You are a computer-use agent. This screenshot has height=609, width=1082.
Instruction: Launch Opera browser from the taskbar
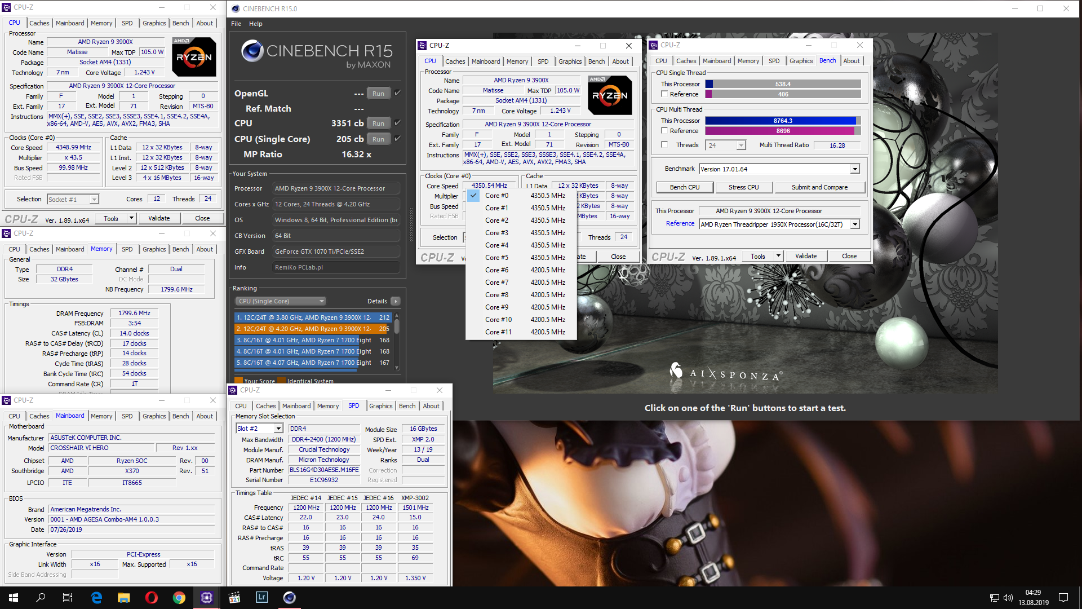(152, 598)
